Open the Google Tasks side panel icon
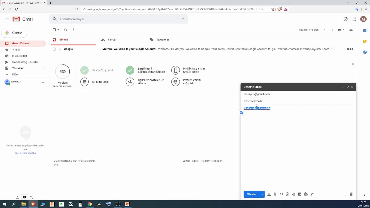 click(x=365, y=52)
